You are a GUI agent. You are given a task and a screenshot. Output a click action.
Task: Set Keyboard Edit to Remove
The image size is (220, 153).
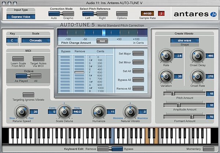[x=103, y=149]
